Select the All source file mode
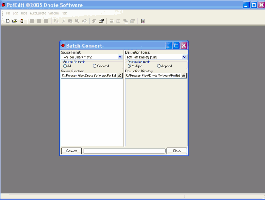This screenshot has height=200, width=265. (65, 66)
